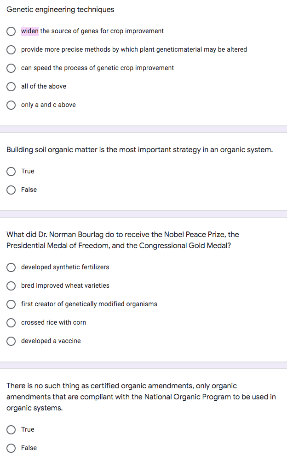Choose 'developed synthetic fertilizers' answer

point(11,267)
